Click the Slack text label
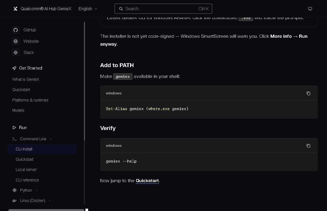Viewport: 327px width, 211px height. 29,52
